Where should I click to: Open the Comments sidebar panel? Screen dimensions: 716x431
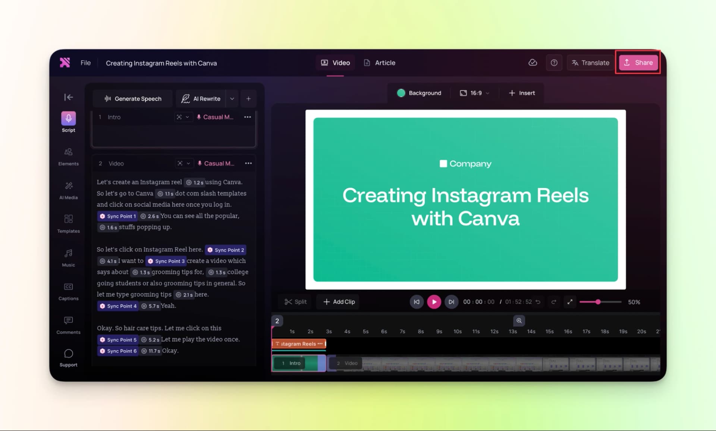pyautogui.click(x=68, y=325)
